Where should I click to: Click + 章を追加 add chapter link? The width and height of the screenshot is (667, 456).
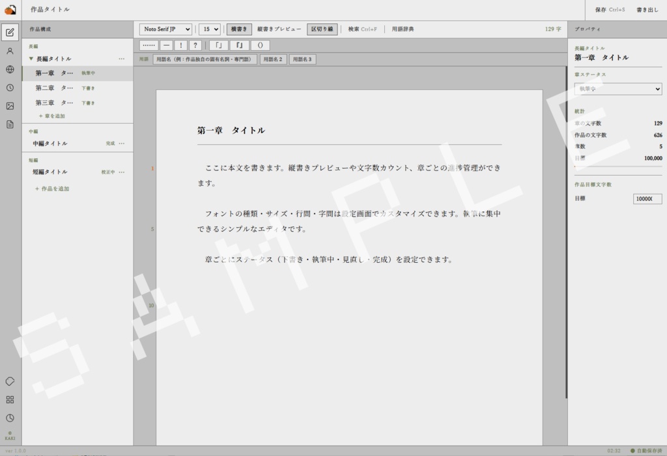click(52, 116)
